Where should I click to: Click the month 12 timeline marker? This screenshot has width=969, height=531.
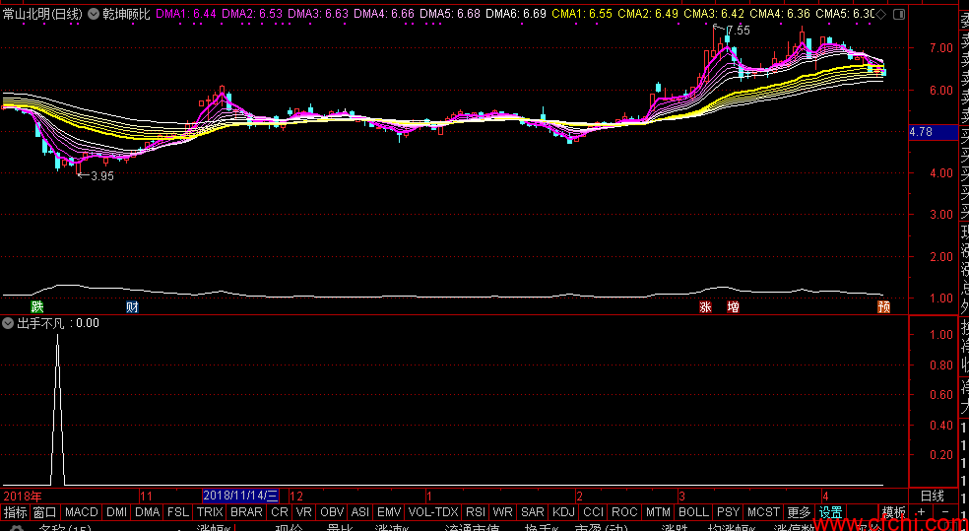click(296, 496)
